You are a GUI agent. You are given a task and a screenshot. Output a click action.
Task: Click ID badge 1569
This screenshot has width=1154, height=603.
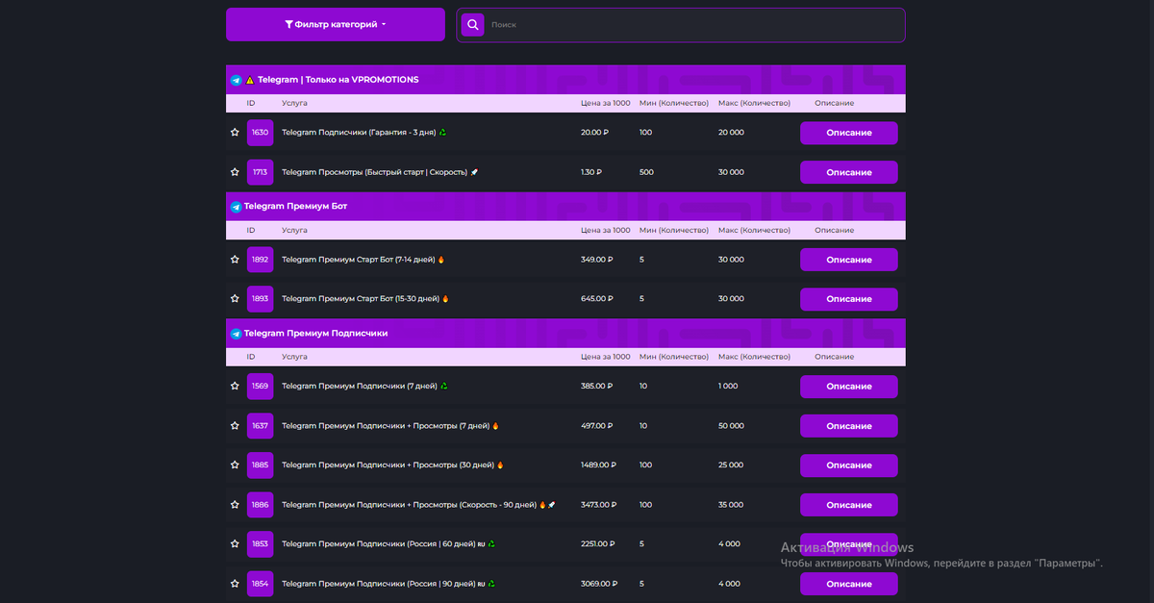pos(261,387)
